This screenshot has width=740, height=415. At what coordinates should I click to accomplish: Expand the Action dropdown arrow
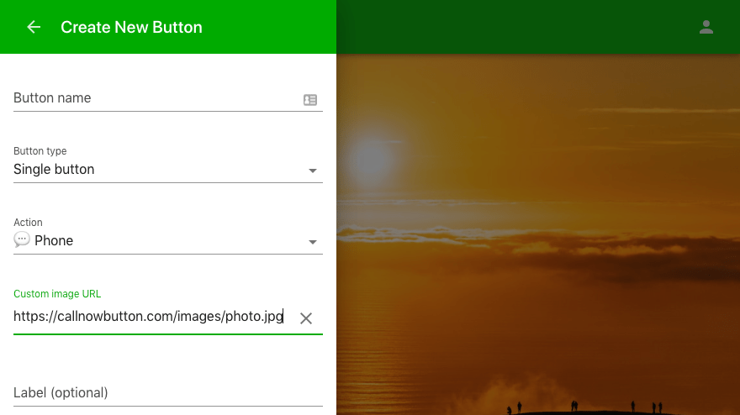pos(313,242)
